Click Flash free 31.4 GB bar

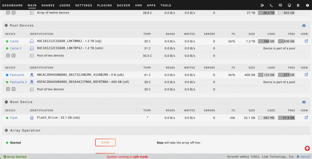286,118
